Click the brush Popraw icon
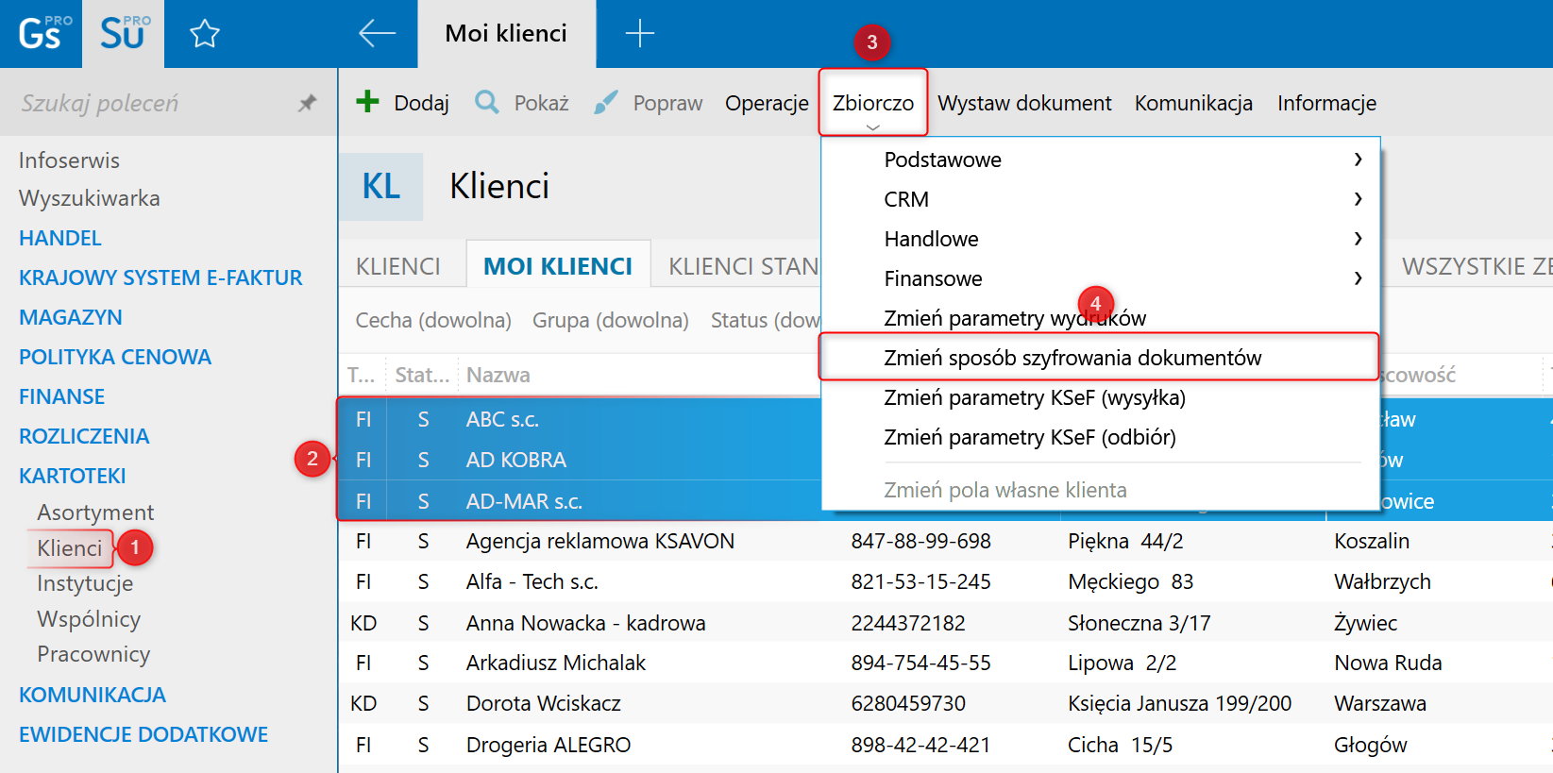 point(605,102)
